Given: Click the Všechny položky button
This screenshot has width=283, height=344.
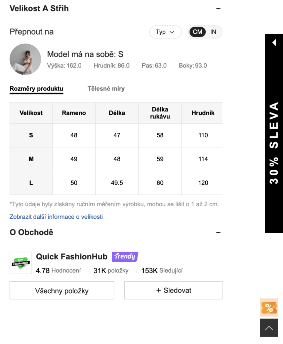Looking at the screenshot, I should [x=62, y=291].
